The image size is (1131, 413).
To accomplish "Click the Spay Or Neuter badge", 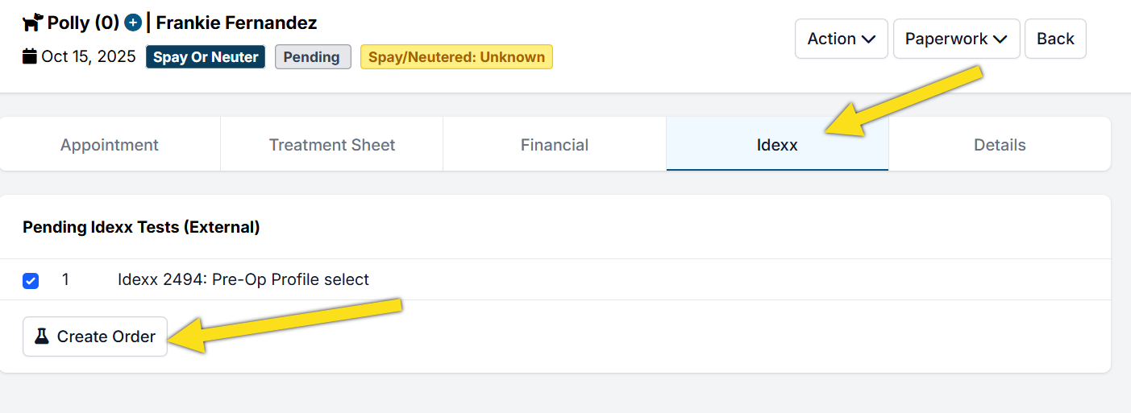I will [206, 57].
